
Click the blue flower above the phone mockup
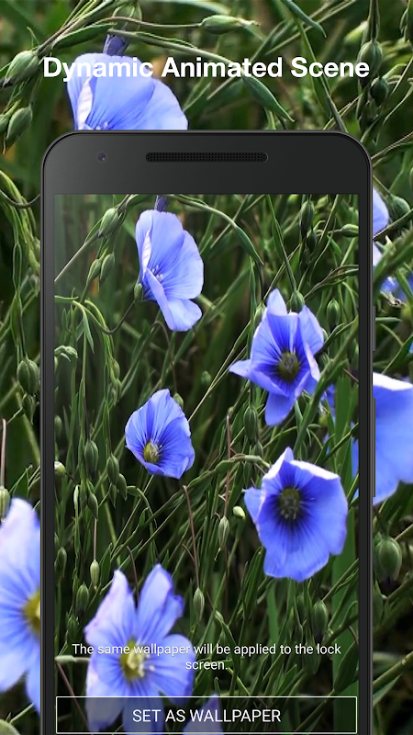pos(126,91)
